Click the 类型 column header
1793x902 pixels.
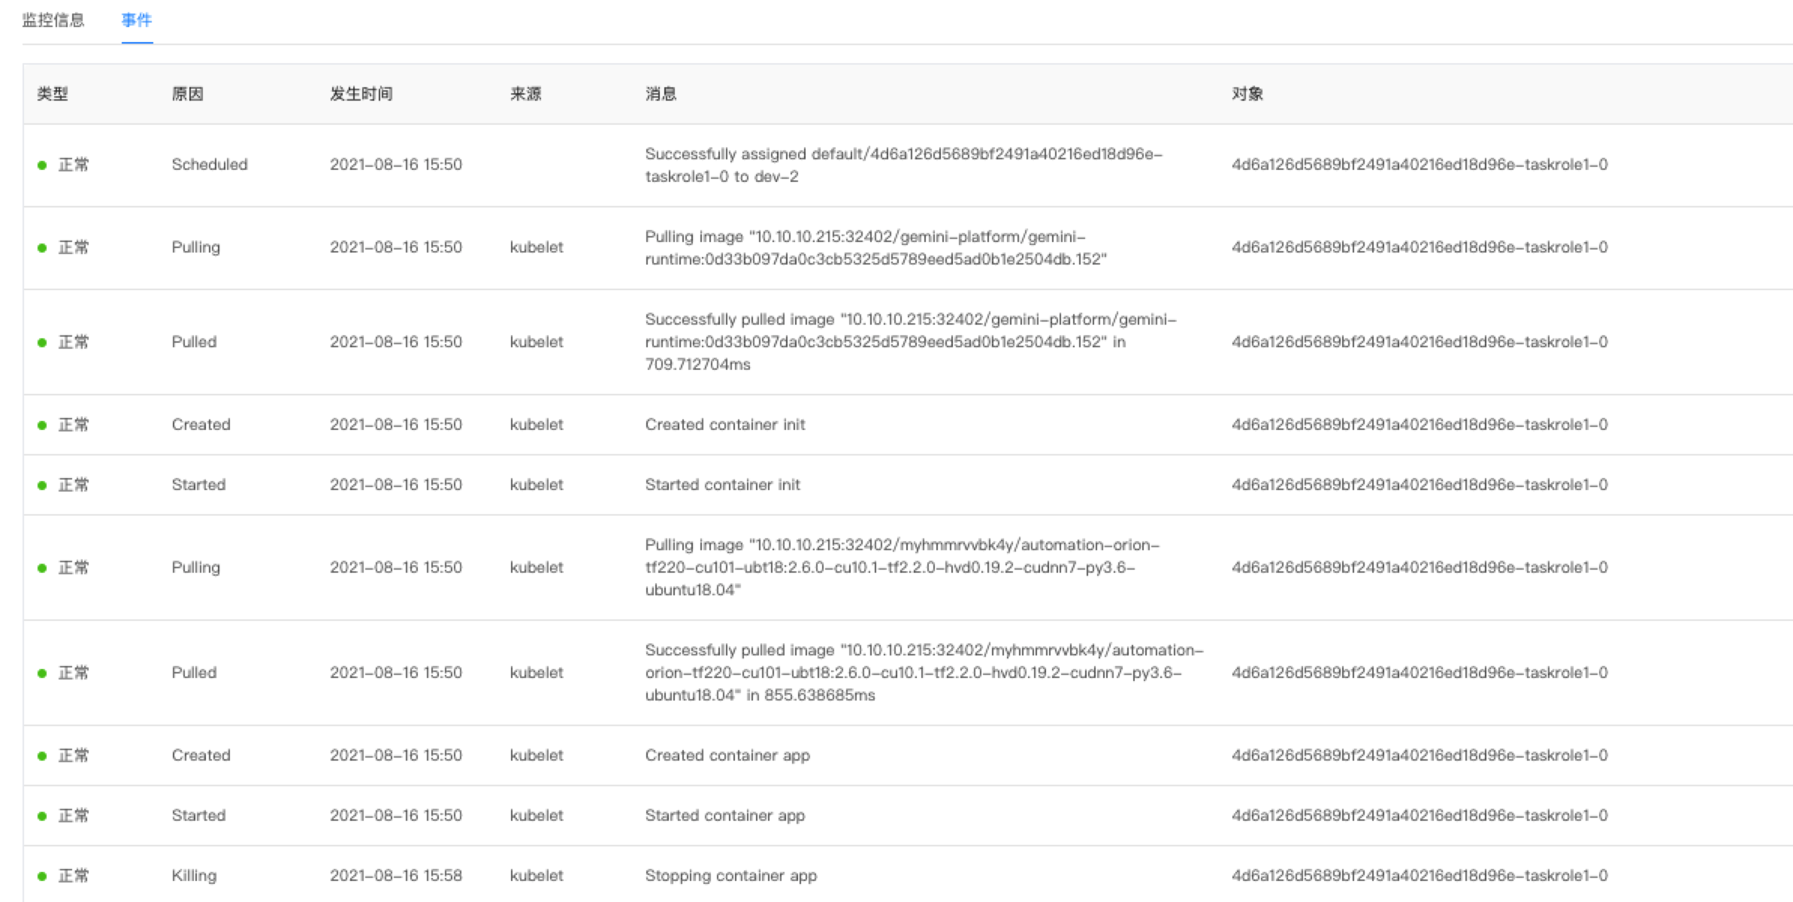click(x=53, y=94)
